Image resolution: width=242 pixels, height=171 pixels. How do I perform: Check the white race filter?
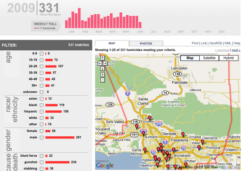(41, 118)
